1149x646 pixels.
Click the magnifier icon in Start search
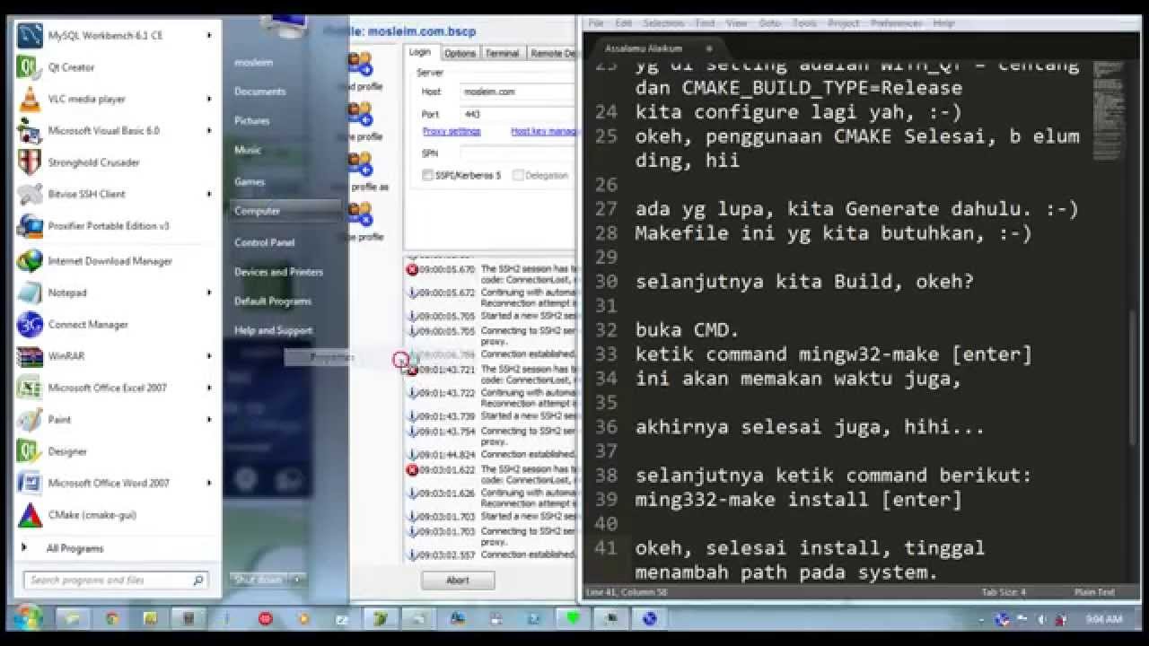coord(198,581)
